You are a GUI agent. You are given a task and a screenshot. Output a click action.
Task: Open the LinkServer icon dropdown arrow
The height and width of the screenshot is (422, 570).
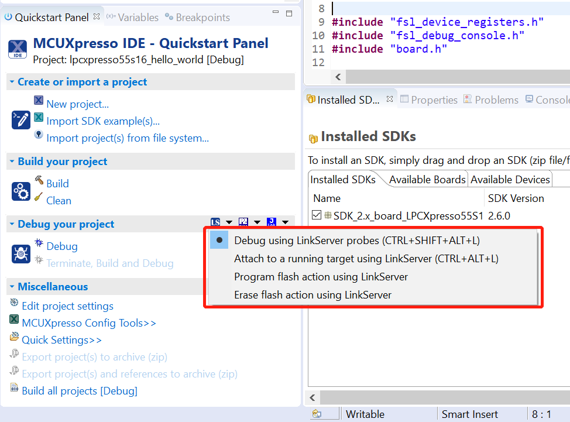(x=229, y=222)
